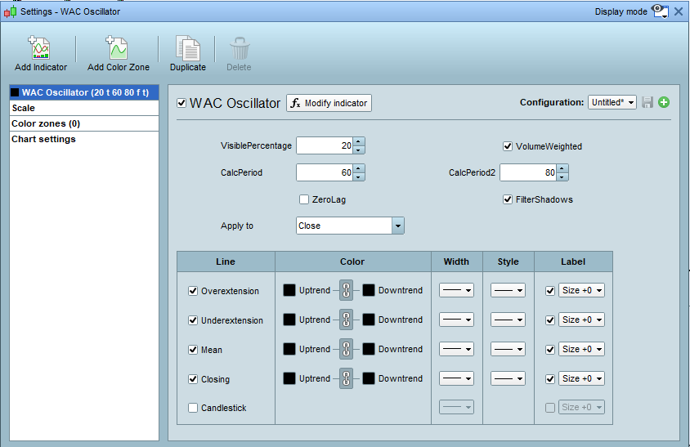Click the Closing color link chain icon

347,378
